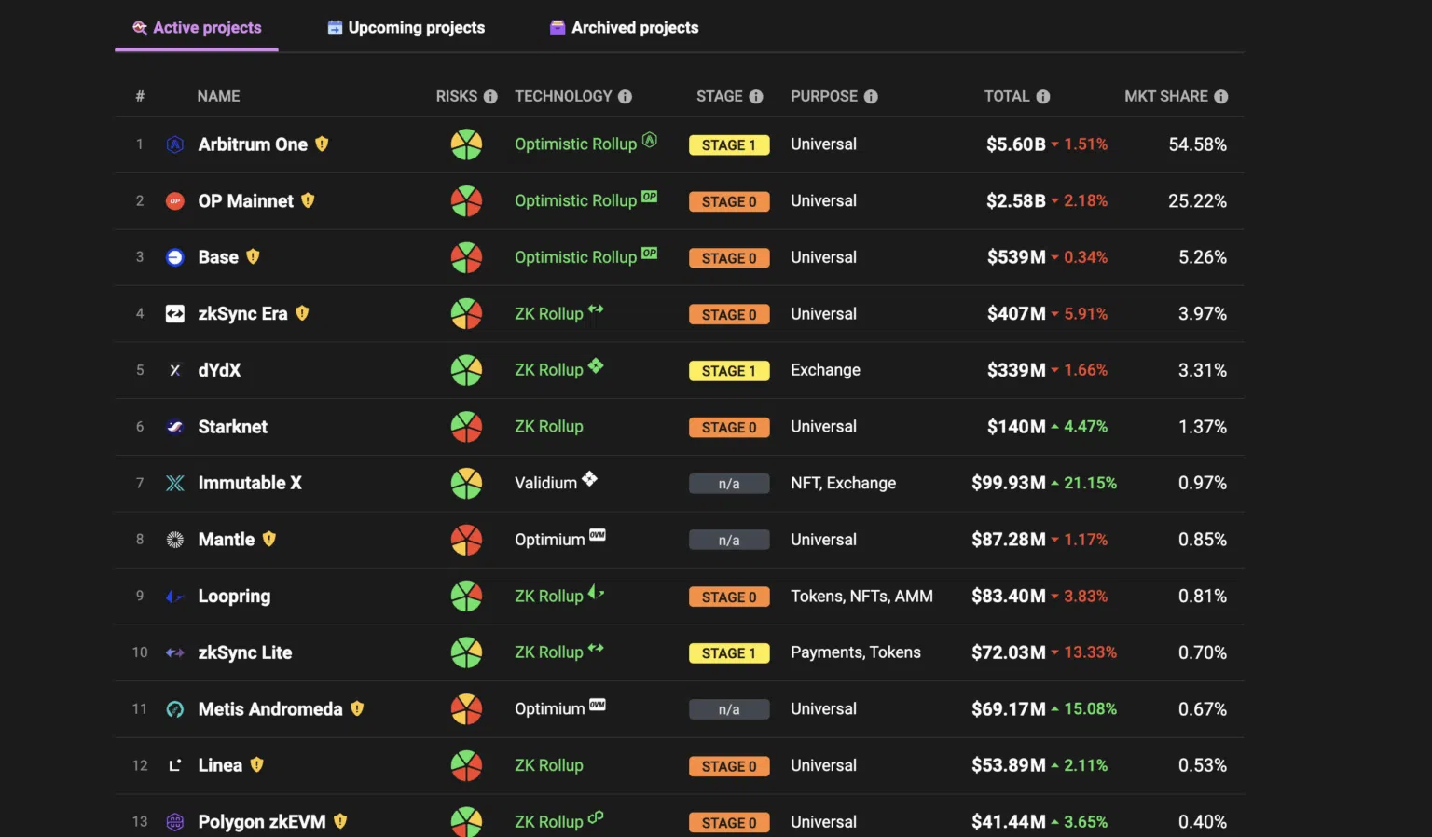Viewport: 1432px width, 837px height.
Task: Open the Archived projects tab
Action: (624, 28)
